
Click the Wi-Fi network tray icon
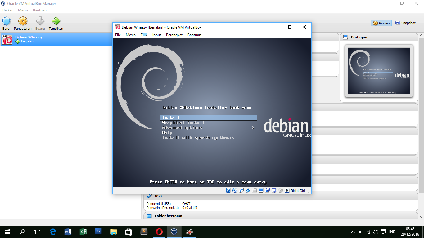pyautogui.click(x=368, y=232)
